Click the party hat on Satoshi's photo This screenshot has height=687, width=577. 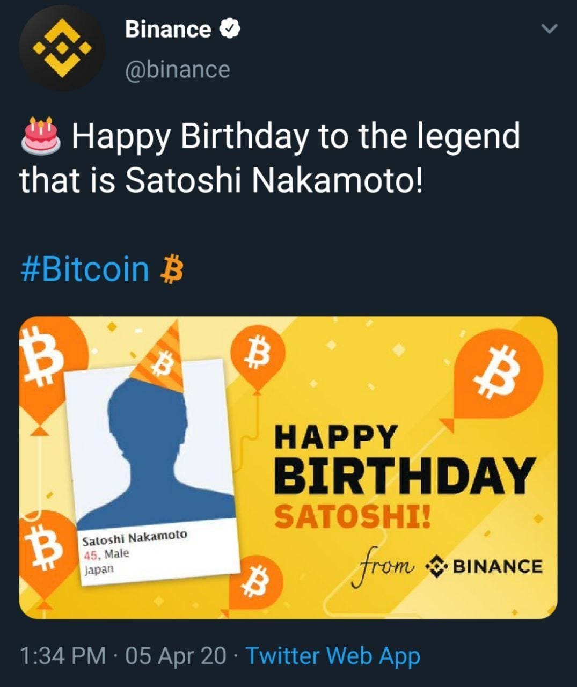pyautogui.click(x=161, y=365)
